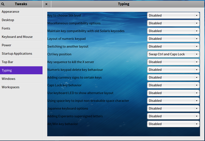Select Top Bar in the sidebar
Screen dimensions: 205x141
click(21, 62)
